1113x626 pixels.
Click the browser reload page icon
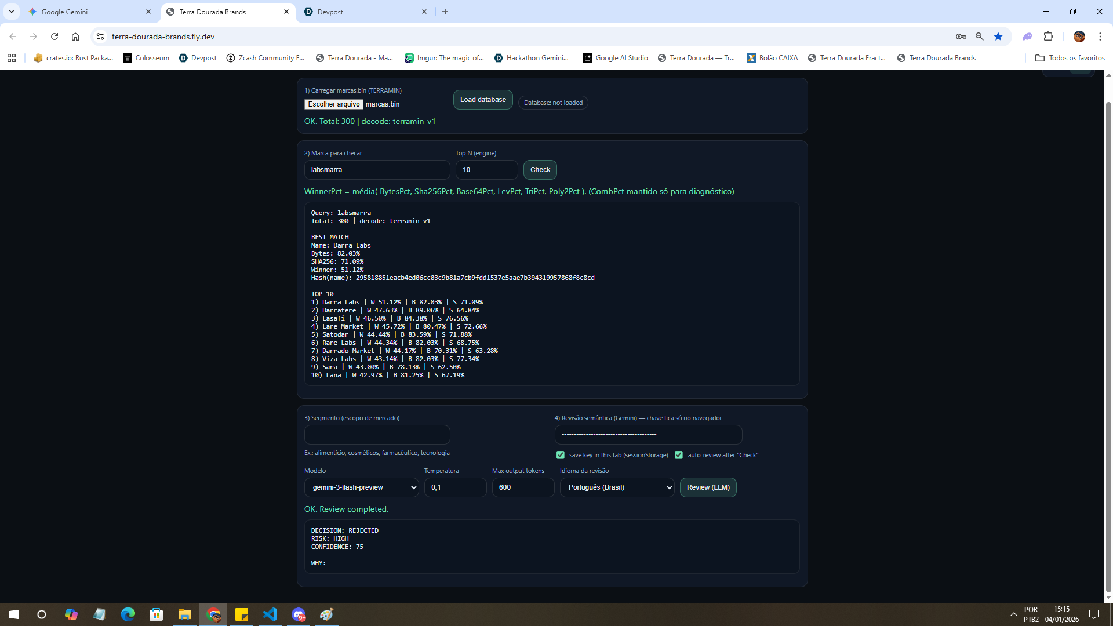pyautogui.click(x=54, y=37)
